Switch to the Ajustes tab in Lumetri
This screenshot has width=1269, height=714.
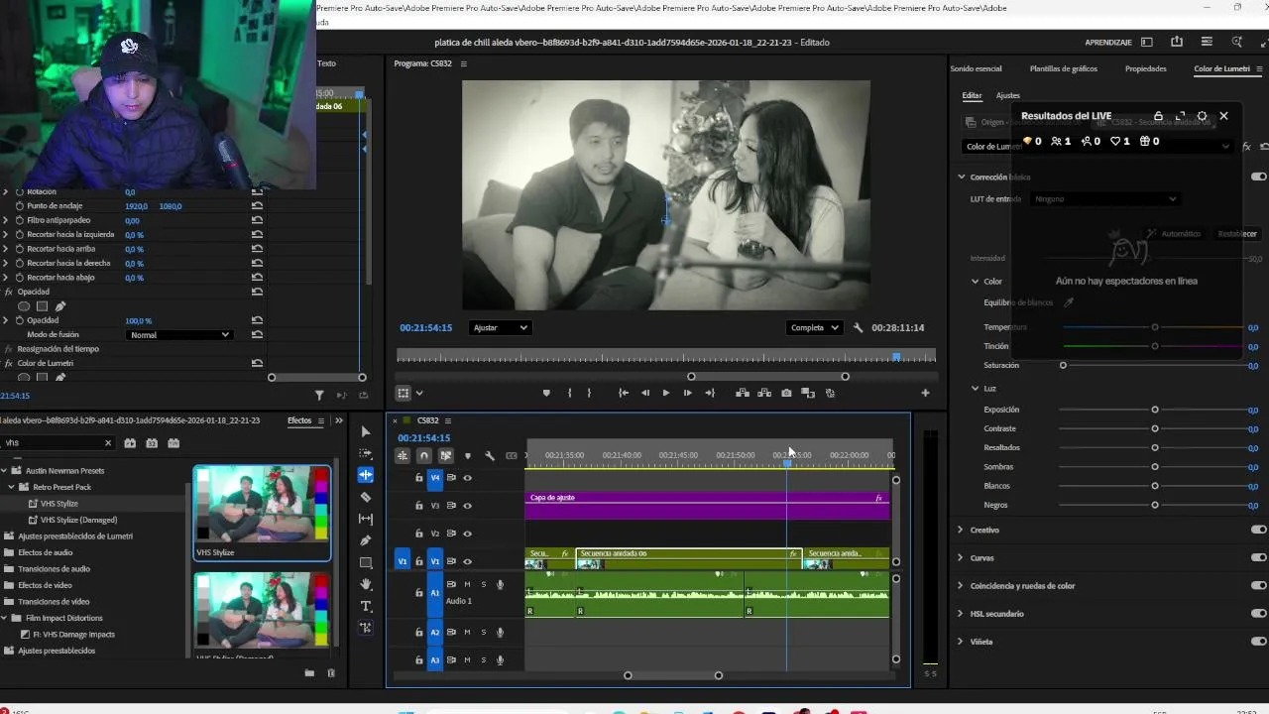coord(1007,95)
